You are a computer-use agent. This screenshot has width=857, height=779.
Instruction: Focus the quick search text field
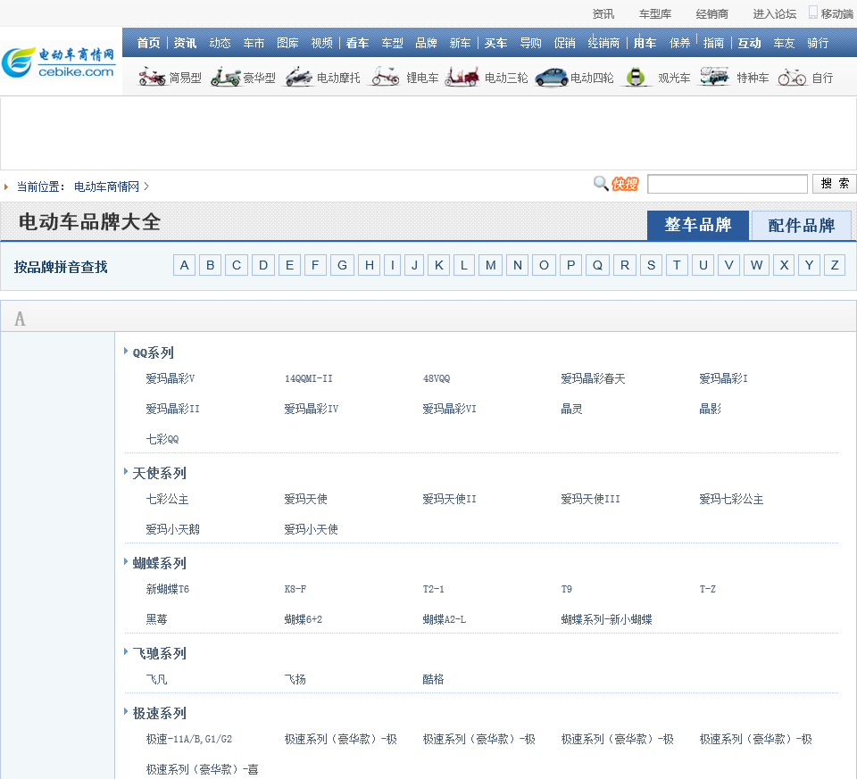pos(728,184)
